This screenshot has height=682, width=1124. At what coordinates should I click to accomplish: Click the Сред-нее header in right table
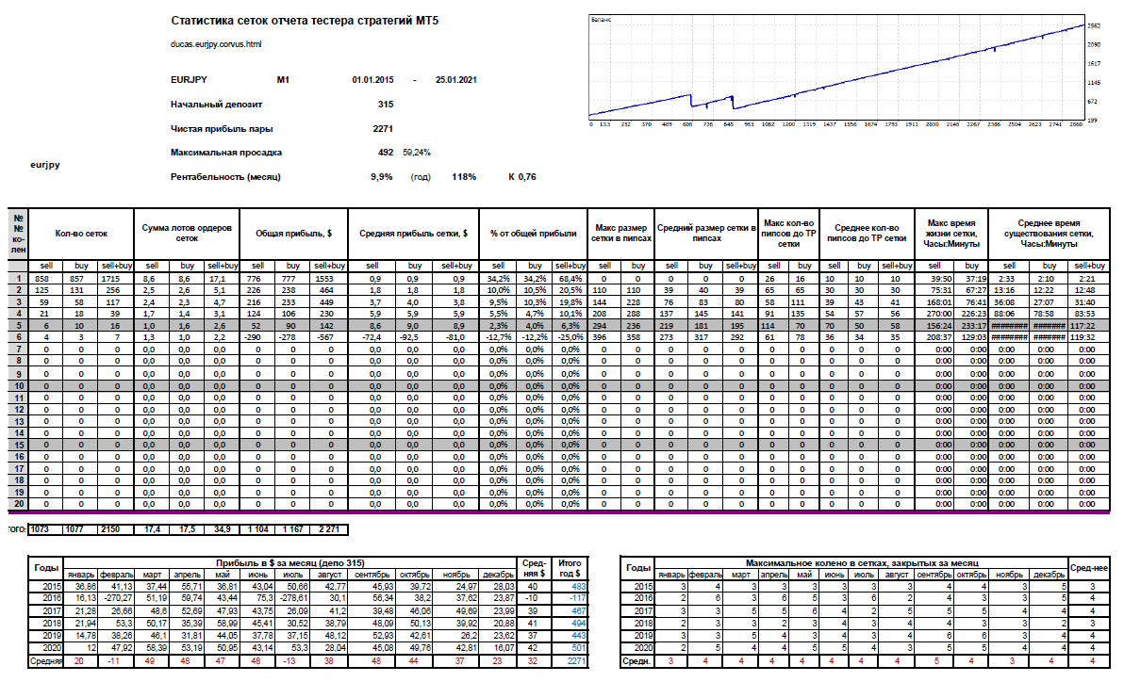1089,568
